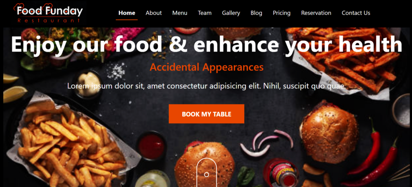The image size is (412, 187).
Task: Open the Pricing nav link
Action: coord(281,13)
